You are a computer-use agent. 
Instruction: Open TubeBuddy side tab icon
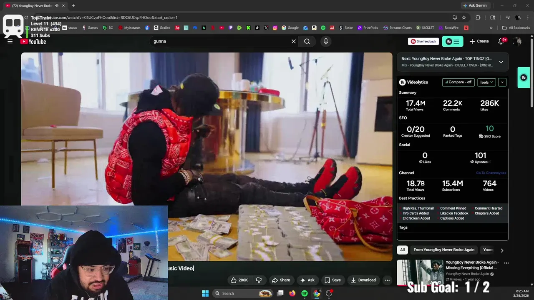pyautogui.click(x=524, y=77)
